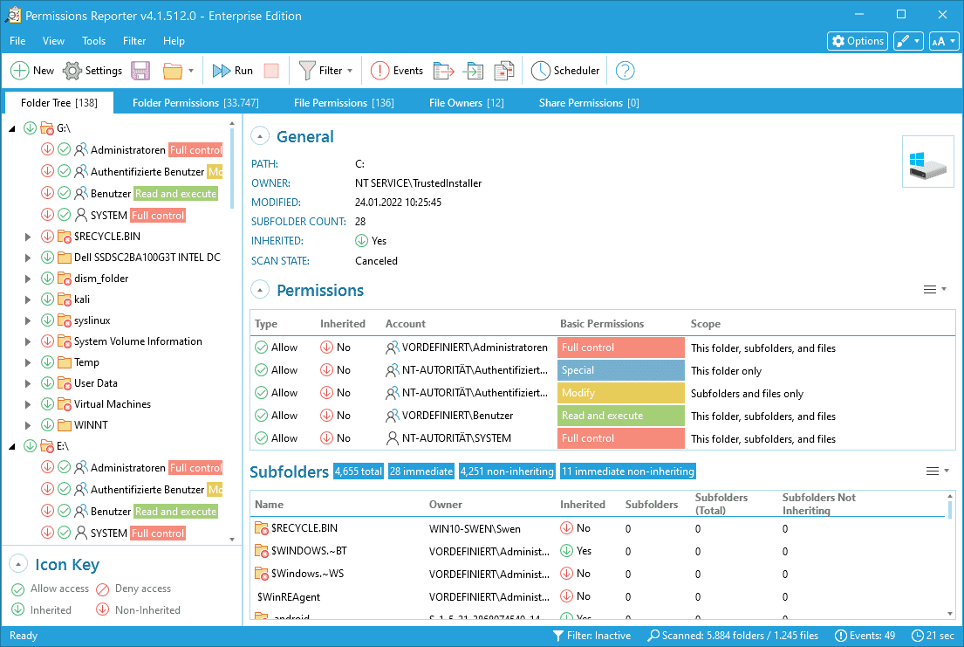Select syslinux folder in tree
The height and width of the screenshot is (647, 964).
coord(92,320)
